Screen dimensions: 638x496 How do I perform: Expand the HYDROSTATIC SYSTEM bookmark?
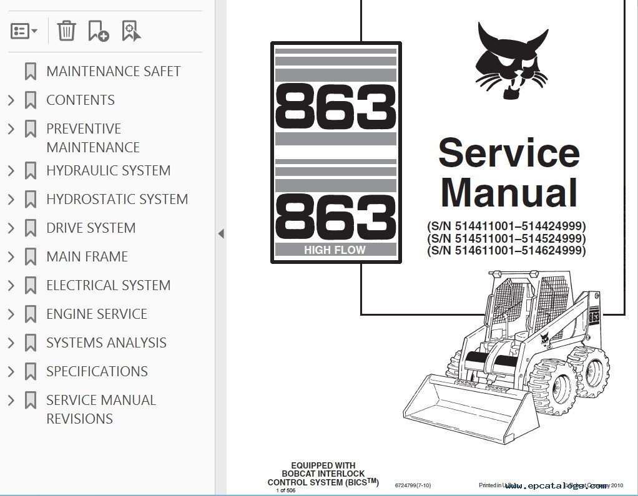pyautogui.click(x=11, y=199)
